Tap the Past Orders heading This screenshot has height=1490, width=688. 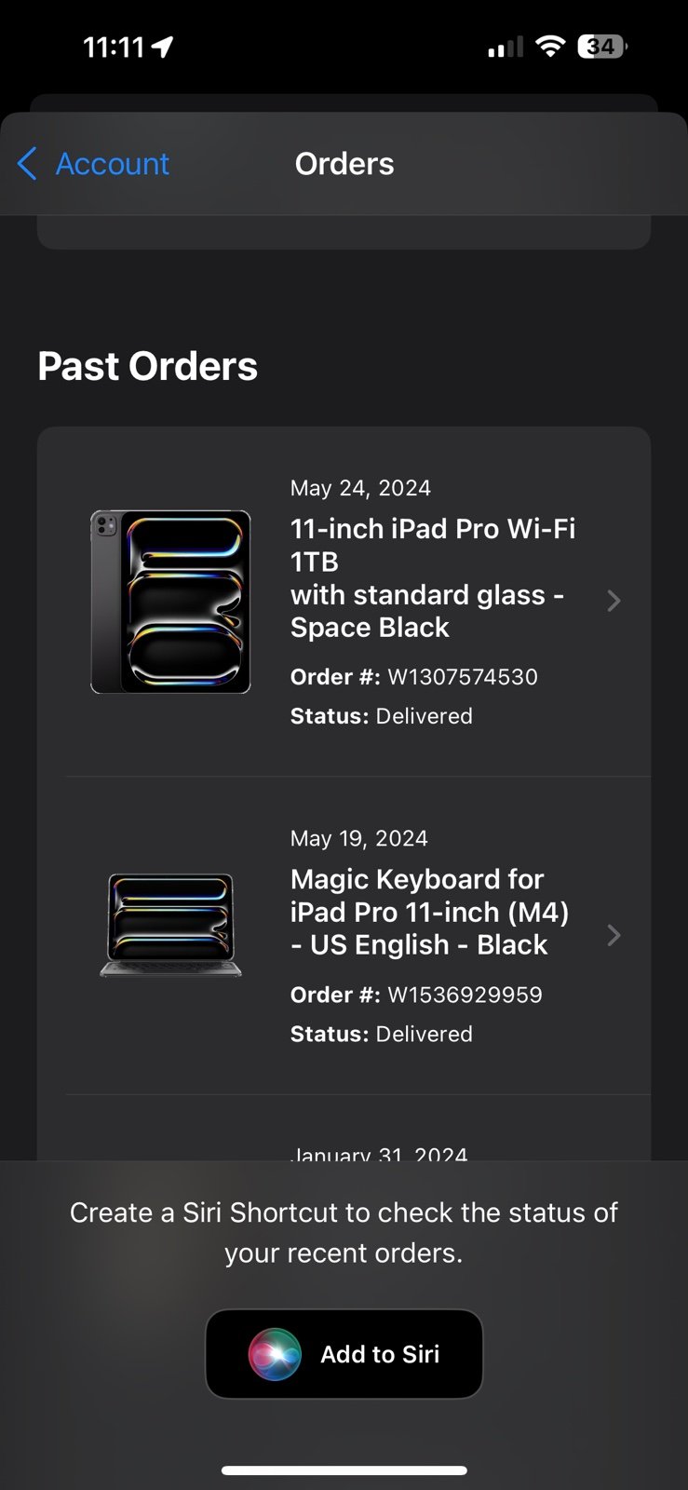[147, 366]
